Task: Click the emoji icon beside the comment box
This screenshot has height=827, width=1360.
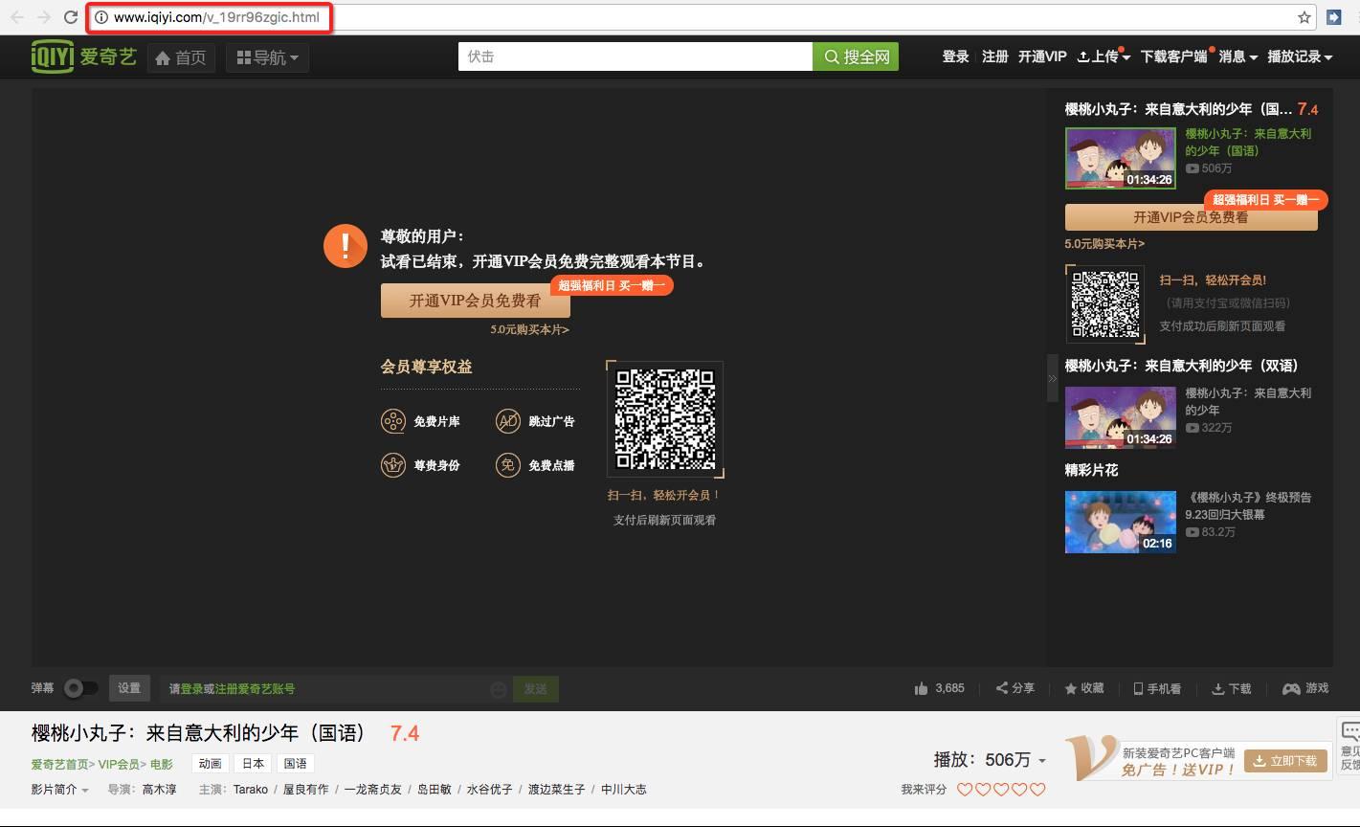Action: pyautogui.click(x=499, y=688)
